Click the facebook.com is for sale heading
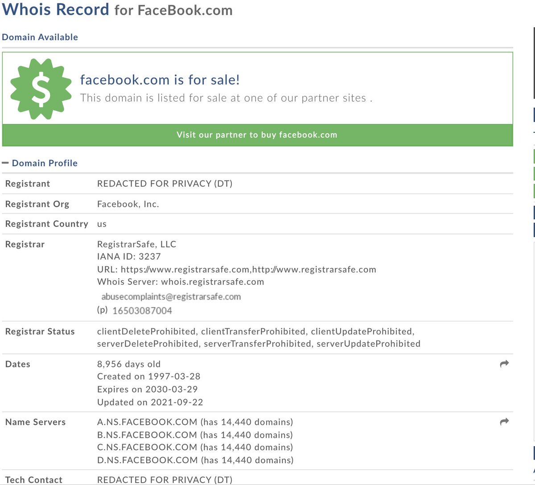 coord(160,80)
